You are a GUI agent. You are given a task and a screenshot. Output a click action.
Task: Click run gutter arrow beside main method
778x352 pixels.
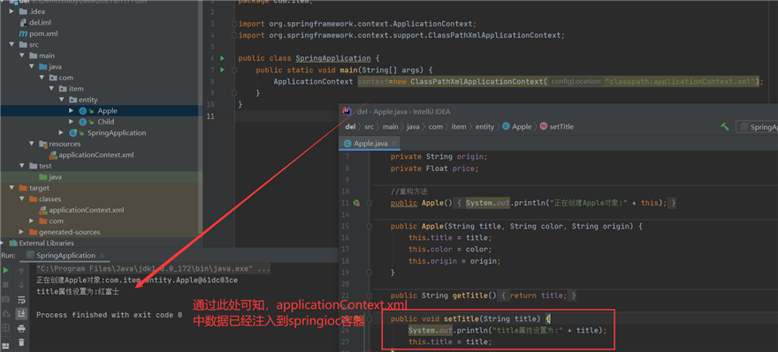(222, 70)
